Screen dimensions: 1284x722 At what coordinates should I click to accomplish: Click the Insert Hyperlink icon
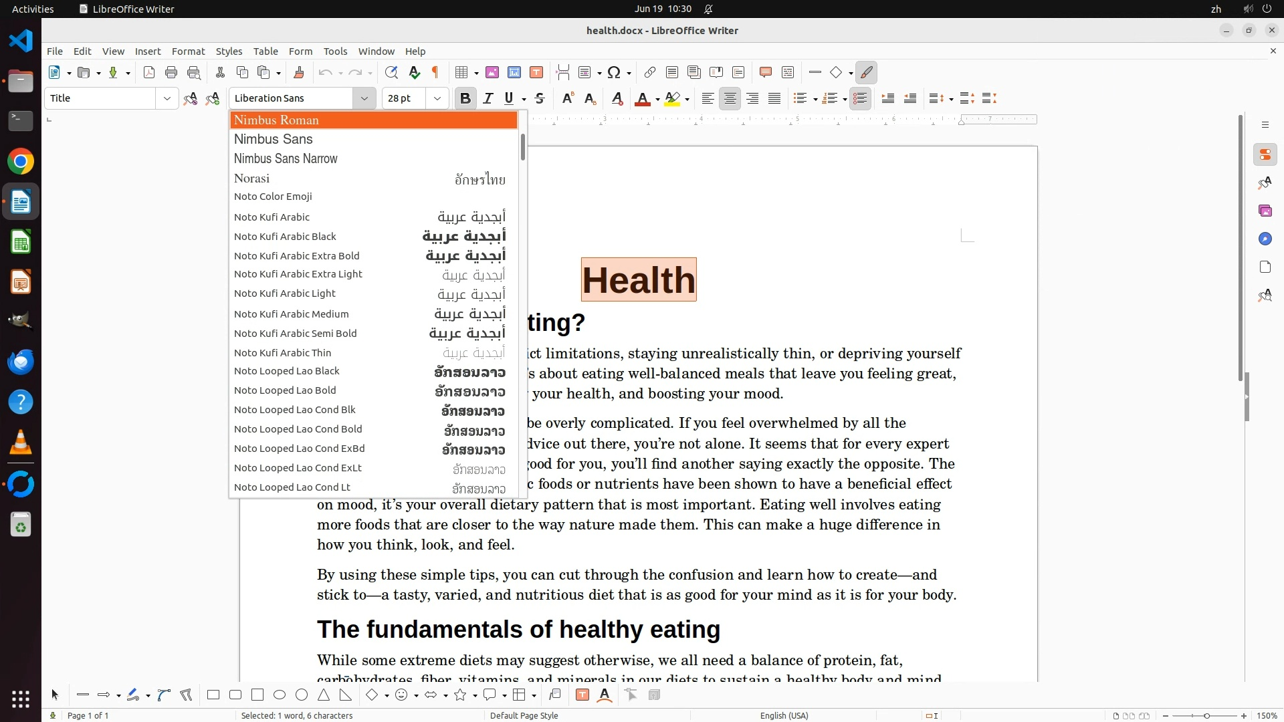tap(649, 73)
